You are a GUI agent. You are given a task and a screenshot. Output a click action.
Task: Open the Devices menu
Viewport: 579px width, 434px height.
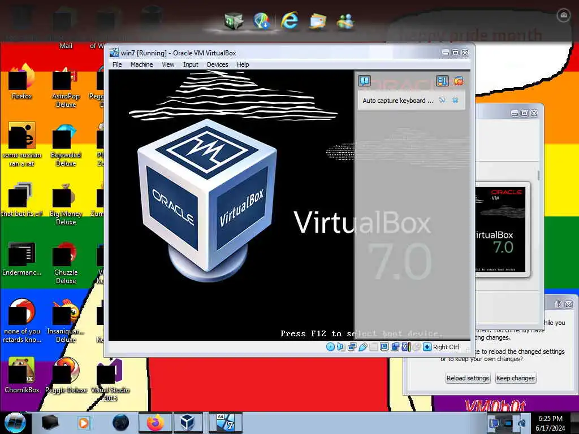(x=217, y=64)
